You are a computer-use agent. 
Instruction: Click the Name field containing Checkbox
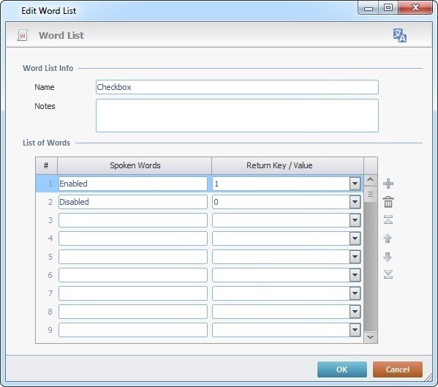(237, 87)
